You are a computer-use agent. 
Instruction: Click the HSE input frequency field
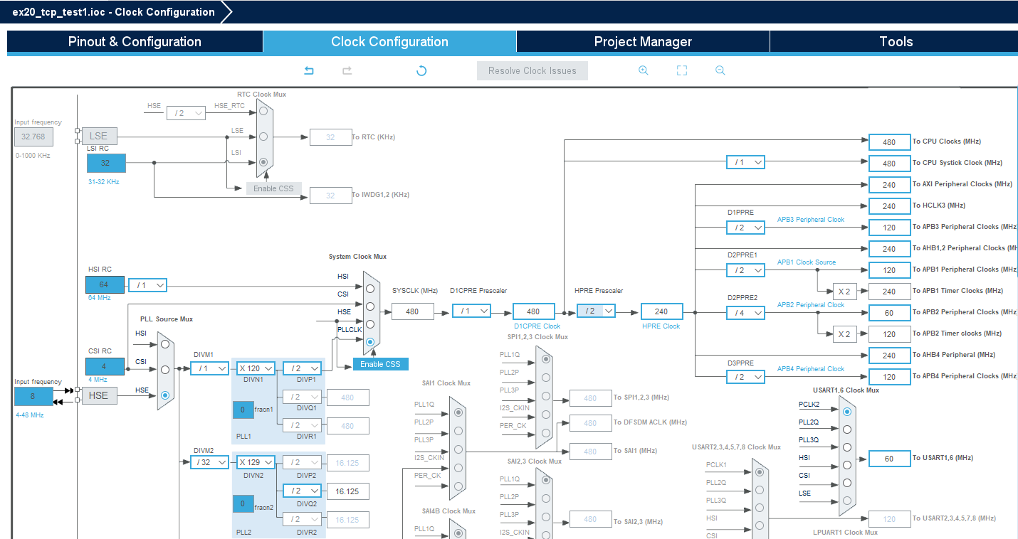click(x=33, y=397)
